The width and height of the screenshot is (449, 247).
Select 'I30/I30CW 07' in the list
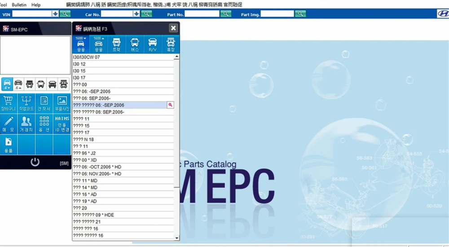(x=123, y=57)
